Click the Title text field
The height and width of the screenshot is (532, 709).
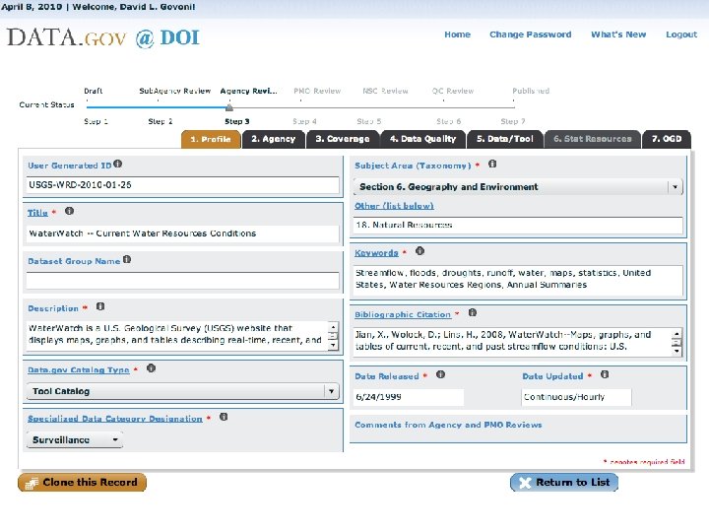(x=183, y=233)
